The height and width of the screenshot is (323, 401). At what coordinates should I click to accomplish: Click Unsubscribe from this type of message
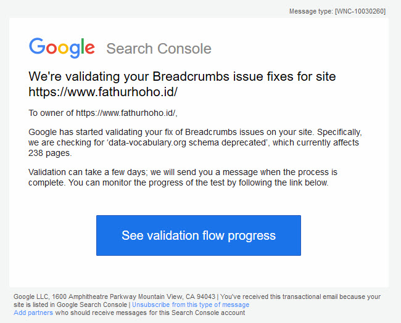[x=191, y=305]
